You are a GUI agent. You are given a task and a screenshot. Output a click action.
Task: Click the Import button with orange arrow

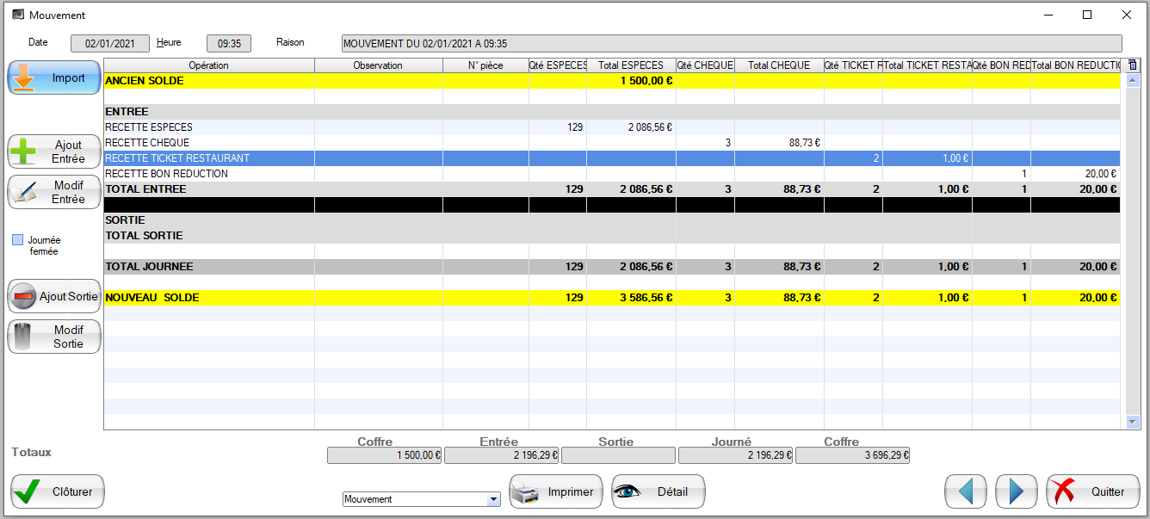click(54, 77)
